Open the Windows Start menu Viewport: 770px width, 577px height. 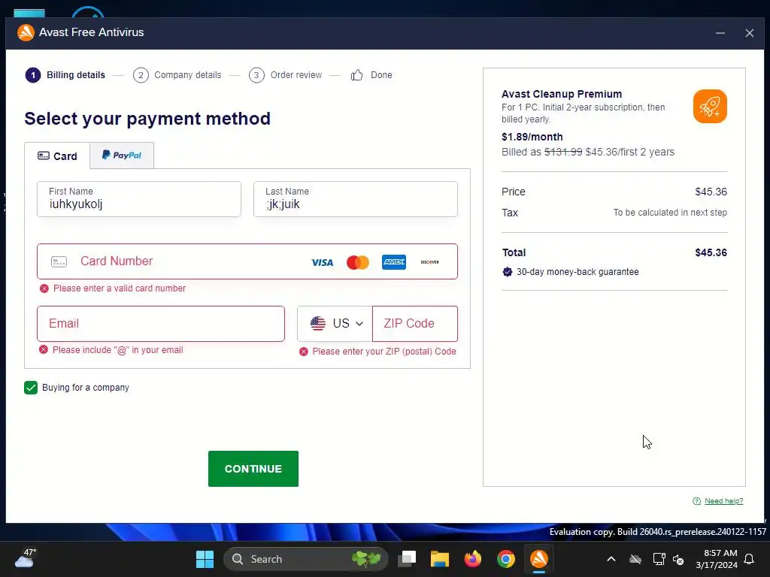205,559
